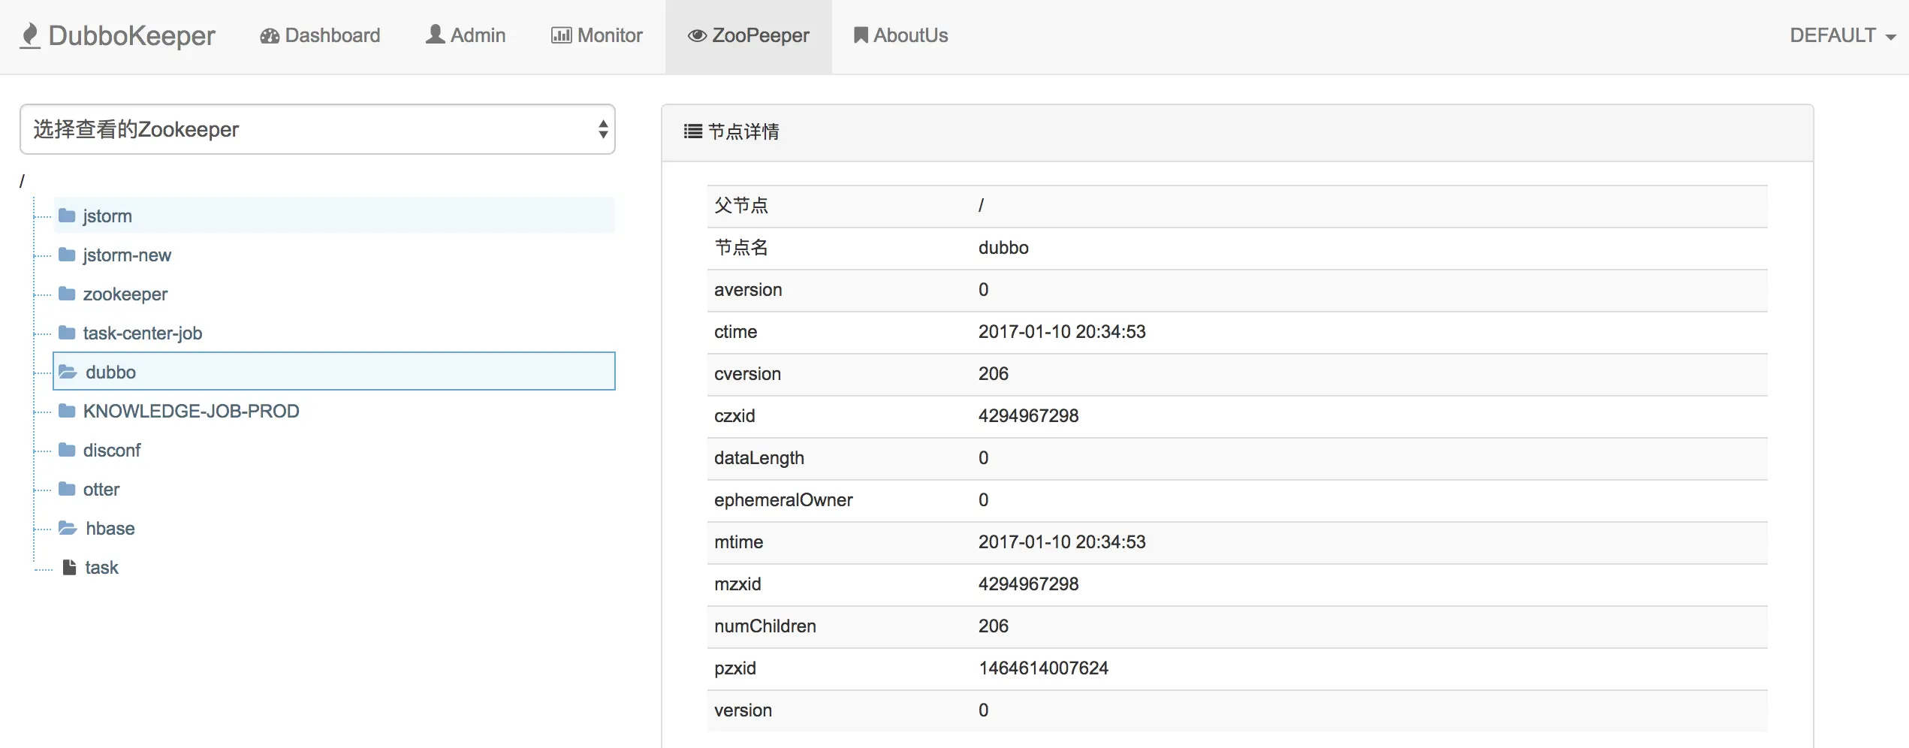1909x748 pixels.
Task: Click the mzxid value 4294967298
Action: coord(1028,584)
